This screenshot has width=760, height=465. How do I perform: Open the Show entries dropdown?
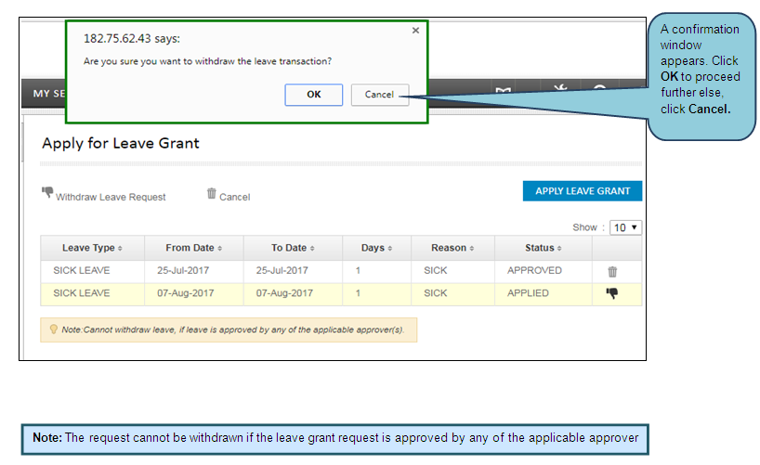pos(626,227)
